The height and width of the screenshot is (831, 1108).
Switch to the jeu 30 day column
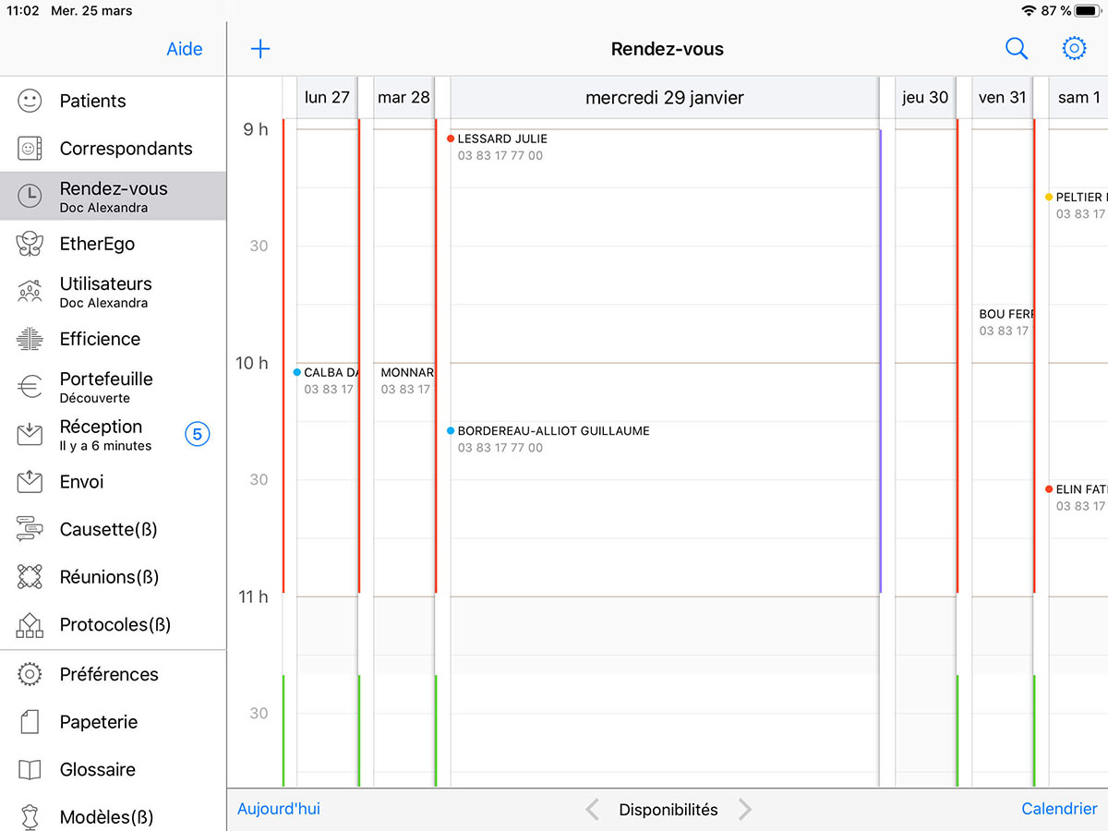924,98
